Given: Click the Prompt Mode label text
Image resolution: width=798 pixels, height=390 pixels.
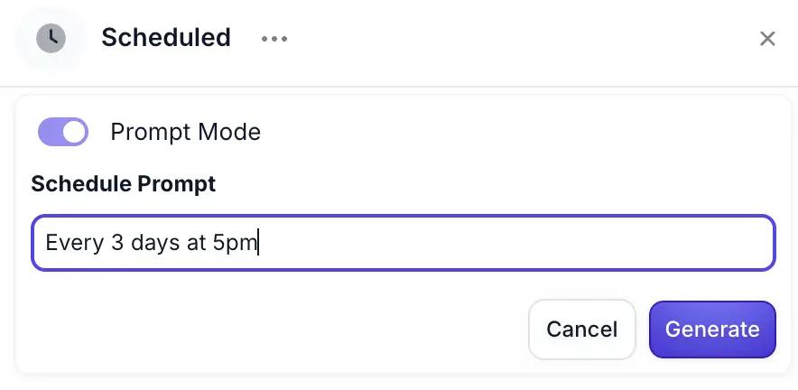Looking at the screenshot, I should click(185, 132).
